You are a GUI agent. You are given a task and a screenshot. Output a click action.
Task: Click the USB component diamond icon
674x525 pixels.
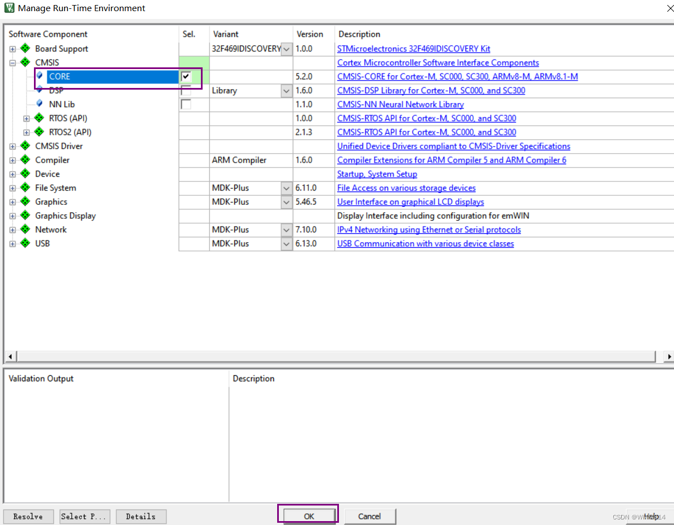tap(25, 243)
